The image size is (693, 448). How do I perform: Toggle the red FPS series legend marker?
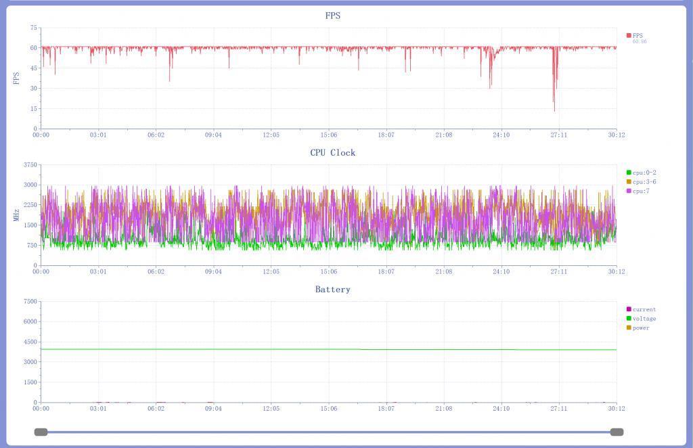click(629, 35)
